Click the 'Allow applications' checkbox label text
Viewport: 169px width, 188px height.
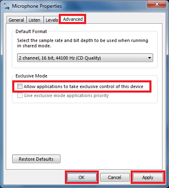pyautogui.click(x=83, y=86)
